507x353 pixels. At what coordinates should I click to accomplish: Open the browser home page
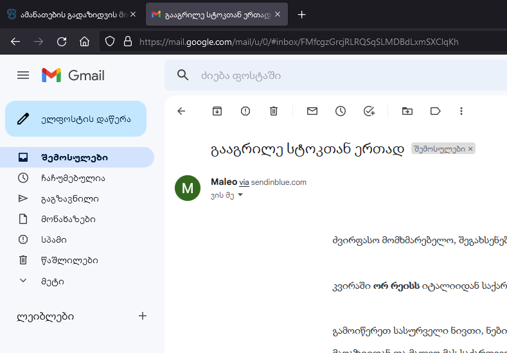point(84,41)
